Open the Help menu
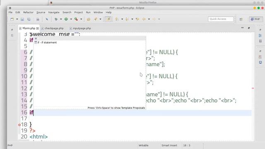 (108, 12)
